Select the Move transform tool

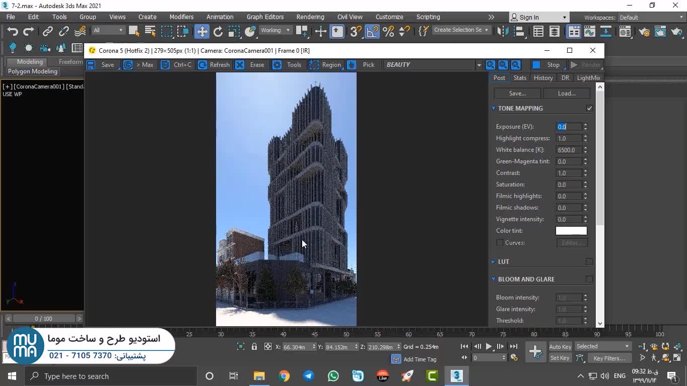coord(202,31)
